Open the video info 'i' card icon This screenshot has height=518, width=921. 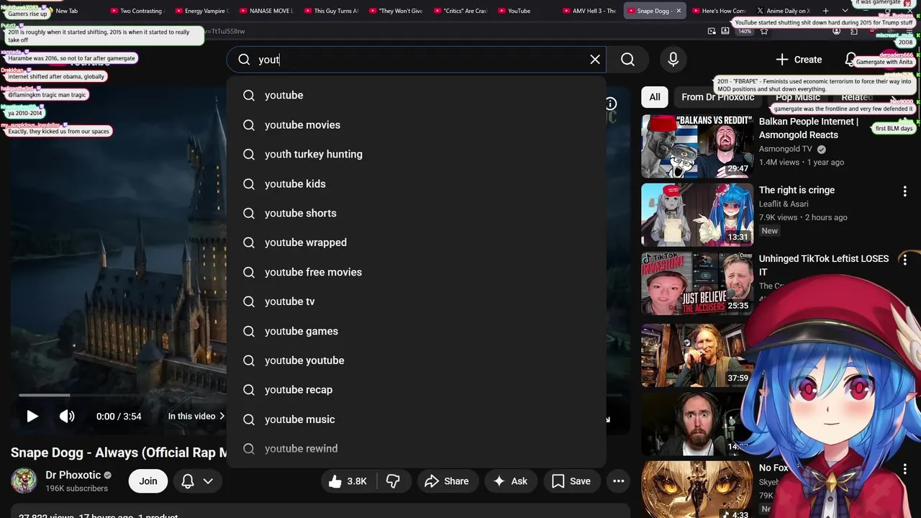click(x=610, y=104)
